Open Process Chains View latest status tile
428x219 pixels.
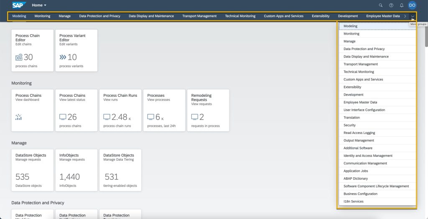coord(76,110)
